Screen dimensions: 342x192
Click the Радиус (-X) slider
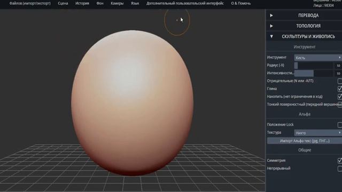[x=314, y=66]
